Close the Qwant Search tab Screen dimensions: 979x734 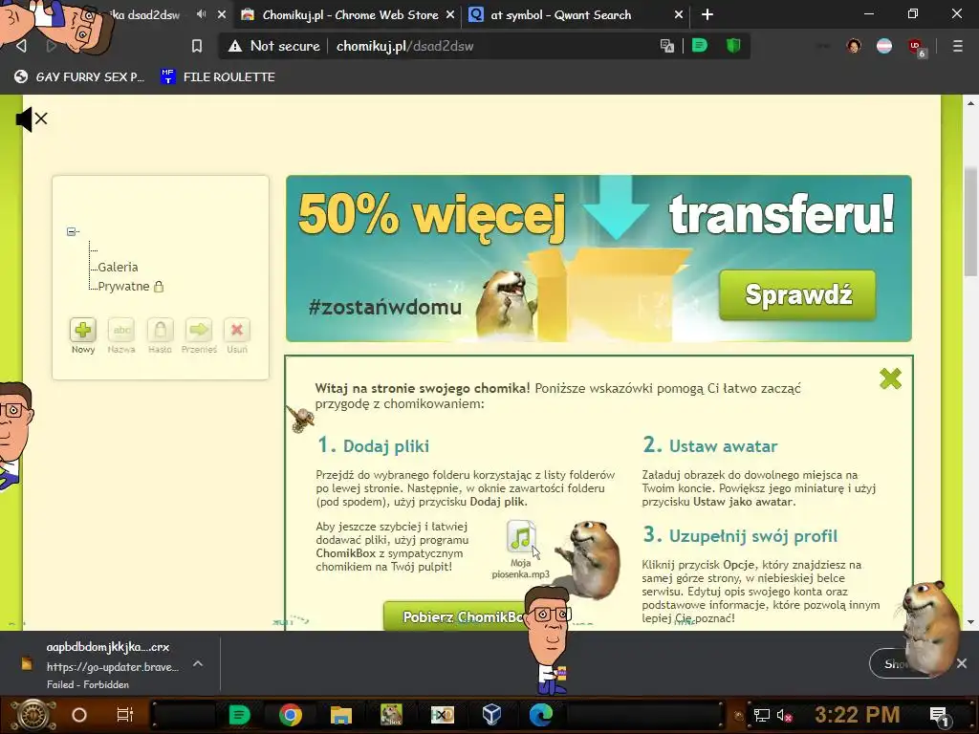(x=679, y=14)
